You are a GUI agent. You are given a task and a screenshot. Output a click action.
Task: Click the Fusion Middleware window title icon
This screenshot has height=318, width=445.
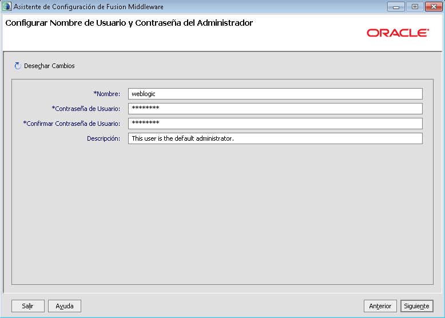click(6, 6)
